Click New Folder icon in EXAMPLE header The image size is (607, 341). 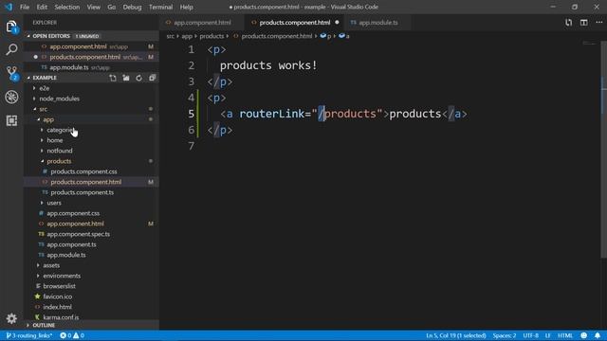tap(126, 78)
